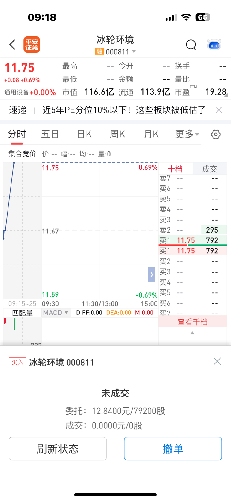Select the 十档 order book tab
Screen dimensions: 231x501
click(175, 169)
